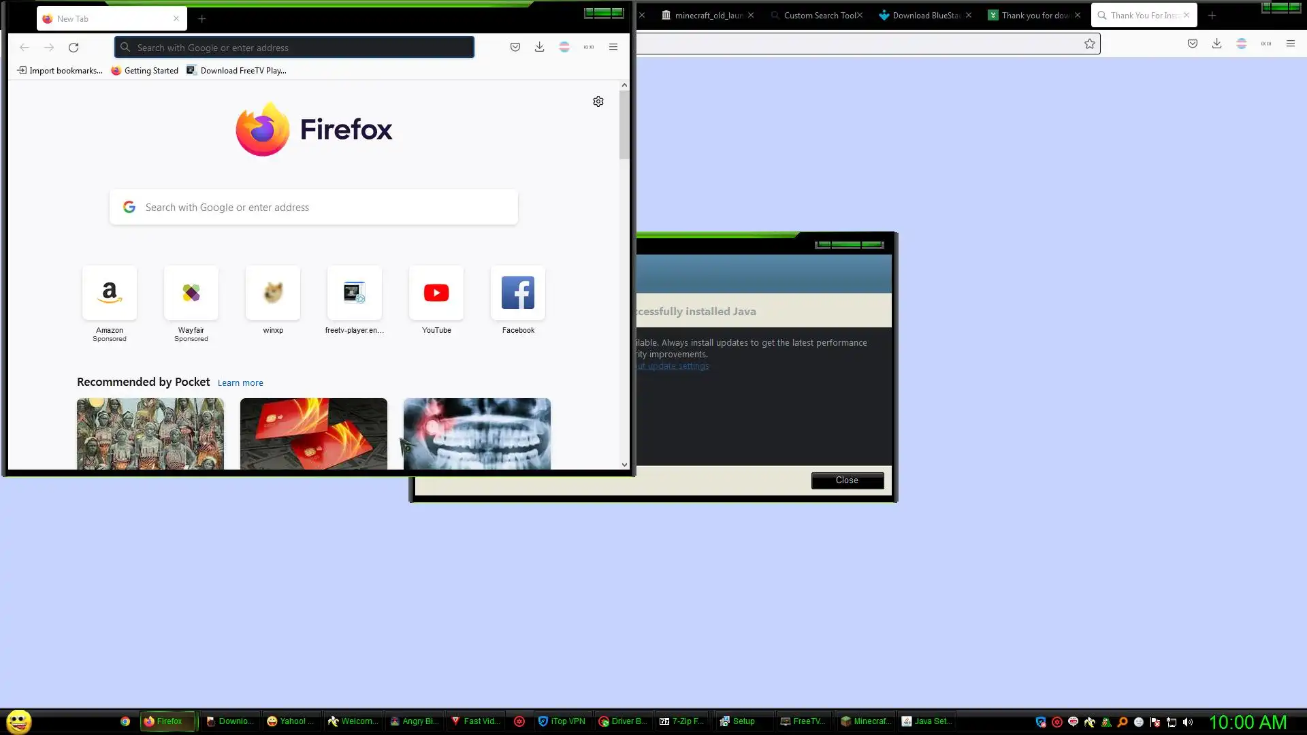The height and width of the screenshot is (735, 1307).
Task: Open Save to Pocket icon in front window
Action: pyautogui.click(x=515, y=47)
